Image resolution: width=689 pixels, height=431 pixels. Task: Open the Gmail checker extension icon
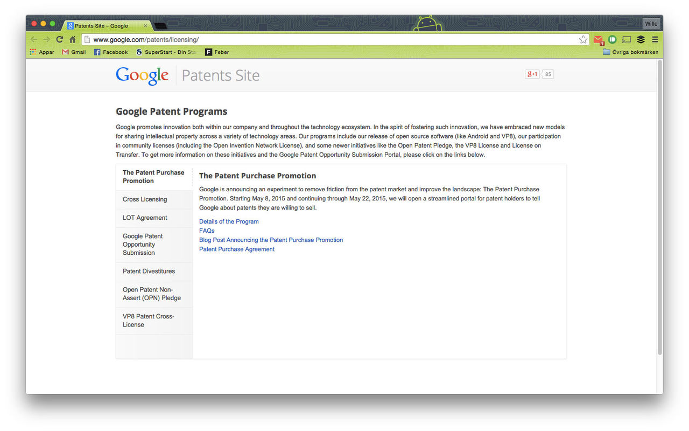coord(599,40)
